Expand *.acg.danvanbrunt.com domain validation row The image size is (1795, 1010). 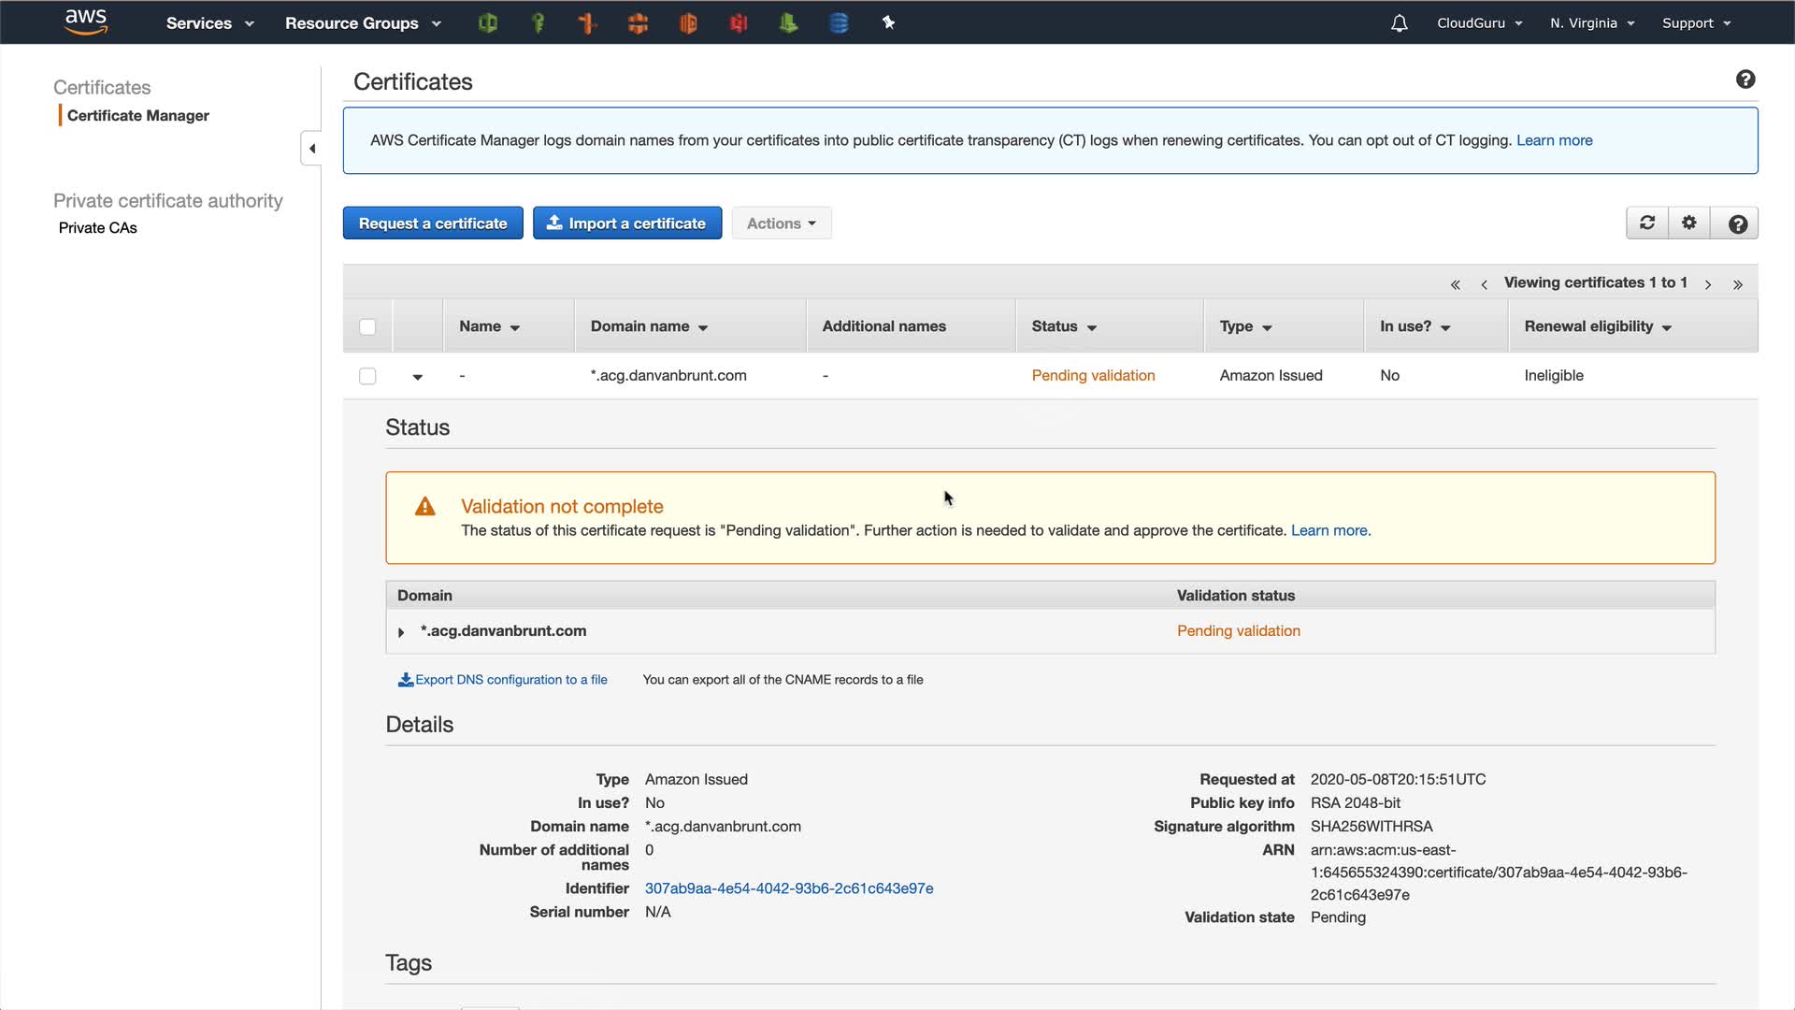(401, 632)
